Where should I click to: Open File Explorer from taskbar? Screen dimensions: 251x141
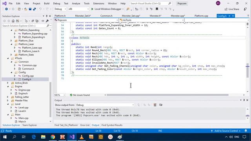43,137
